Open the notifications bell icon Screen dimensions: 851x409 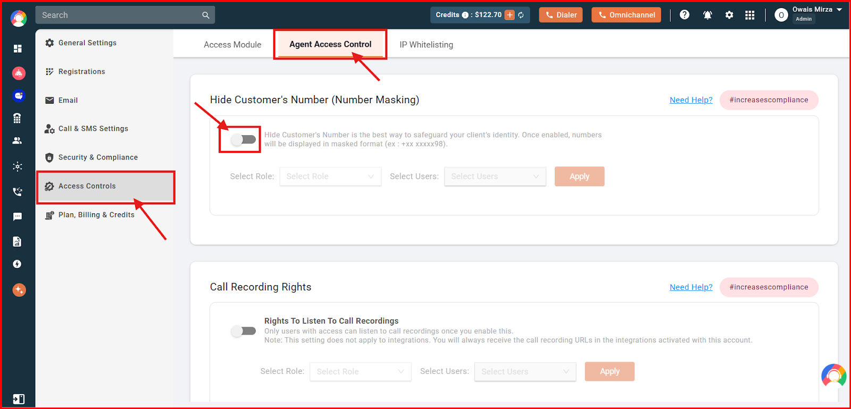click(707, 15)
